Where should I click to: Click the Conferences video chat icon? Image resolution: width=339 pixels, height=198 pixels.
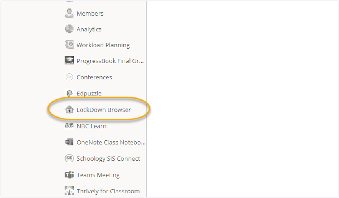point(69,77)
